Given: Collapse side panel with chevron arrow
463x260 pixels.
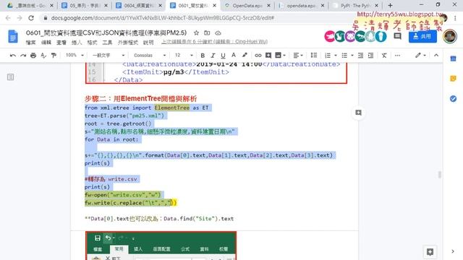Looking at the screenshot, I should [x=453, y=251].
